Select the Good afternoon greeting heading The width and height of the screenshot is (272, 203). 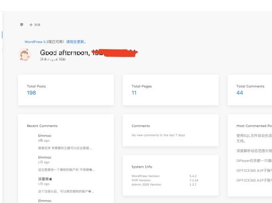point(89,52)
